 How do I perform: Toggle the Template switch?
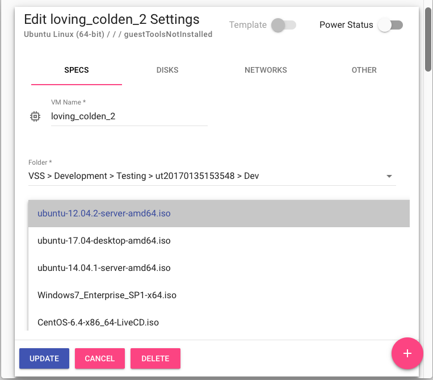[x=284, y=25]
